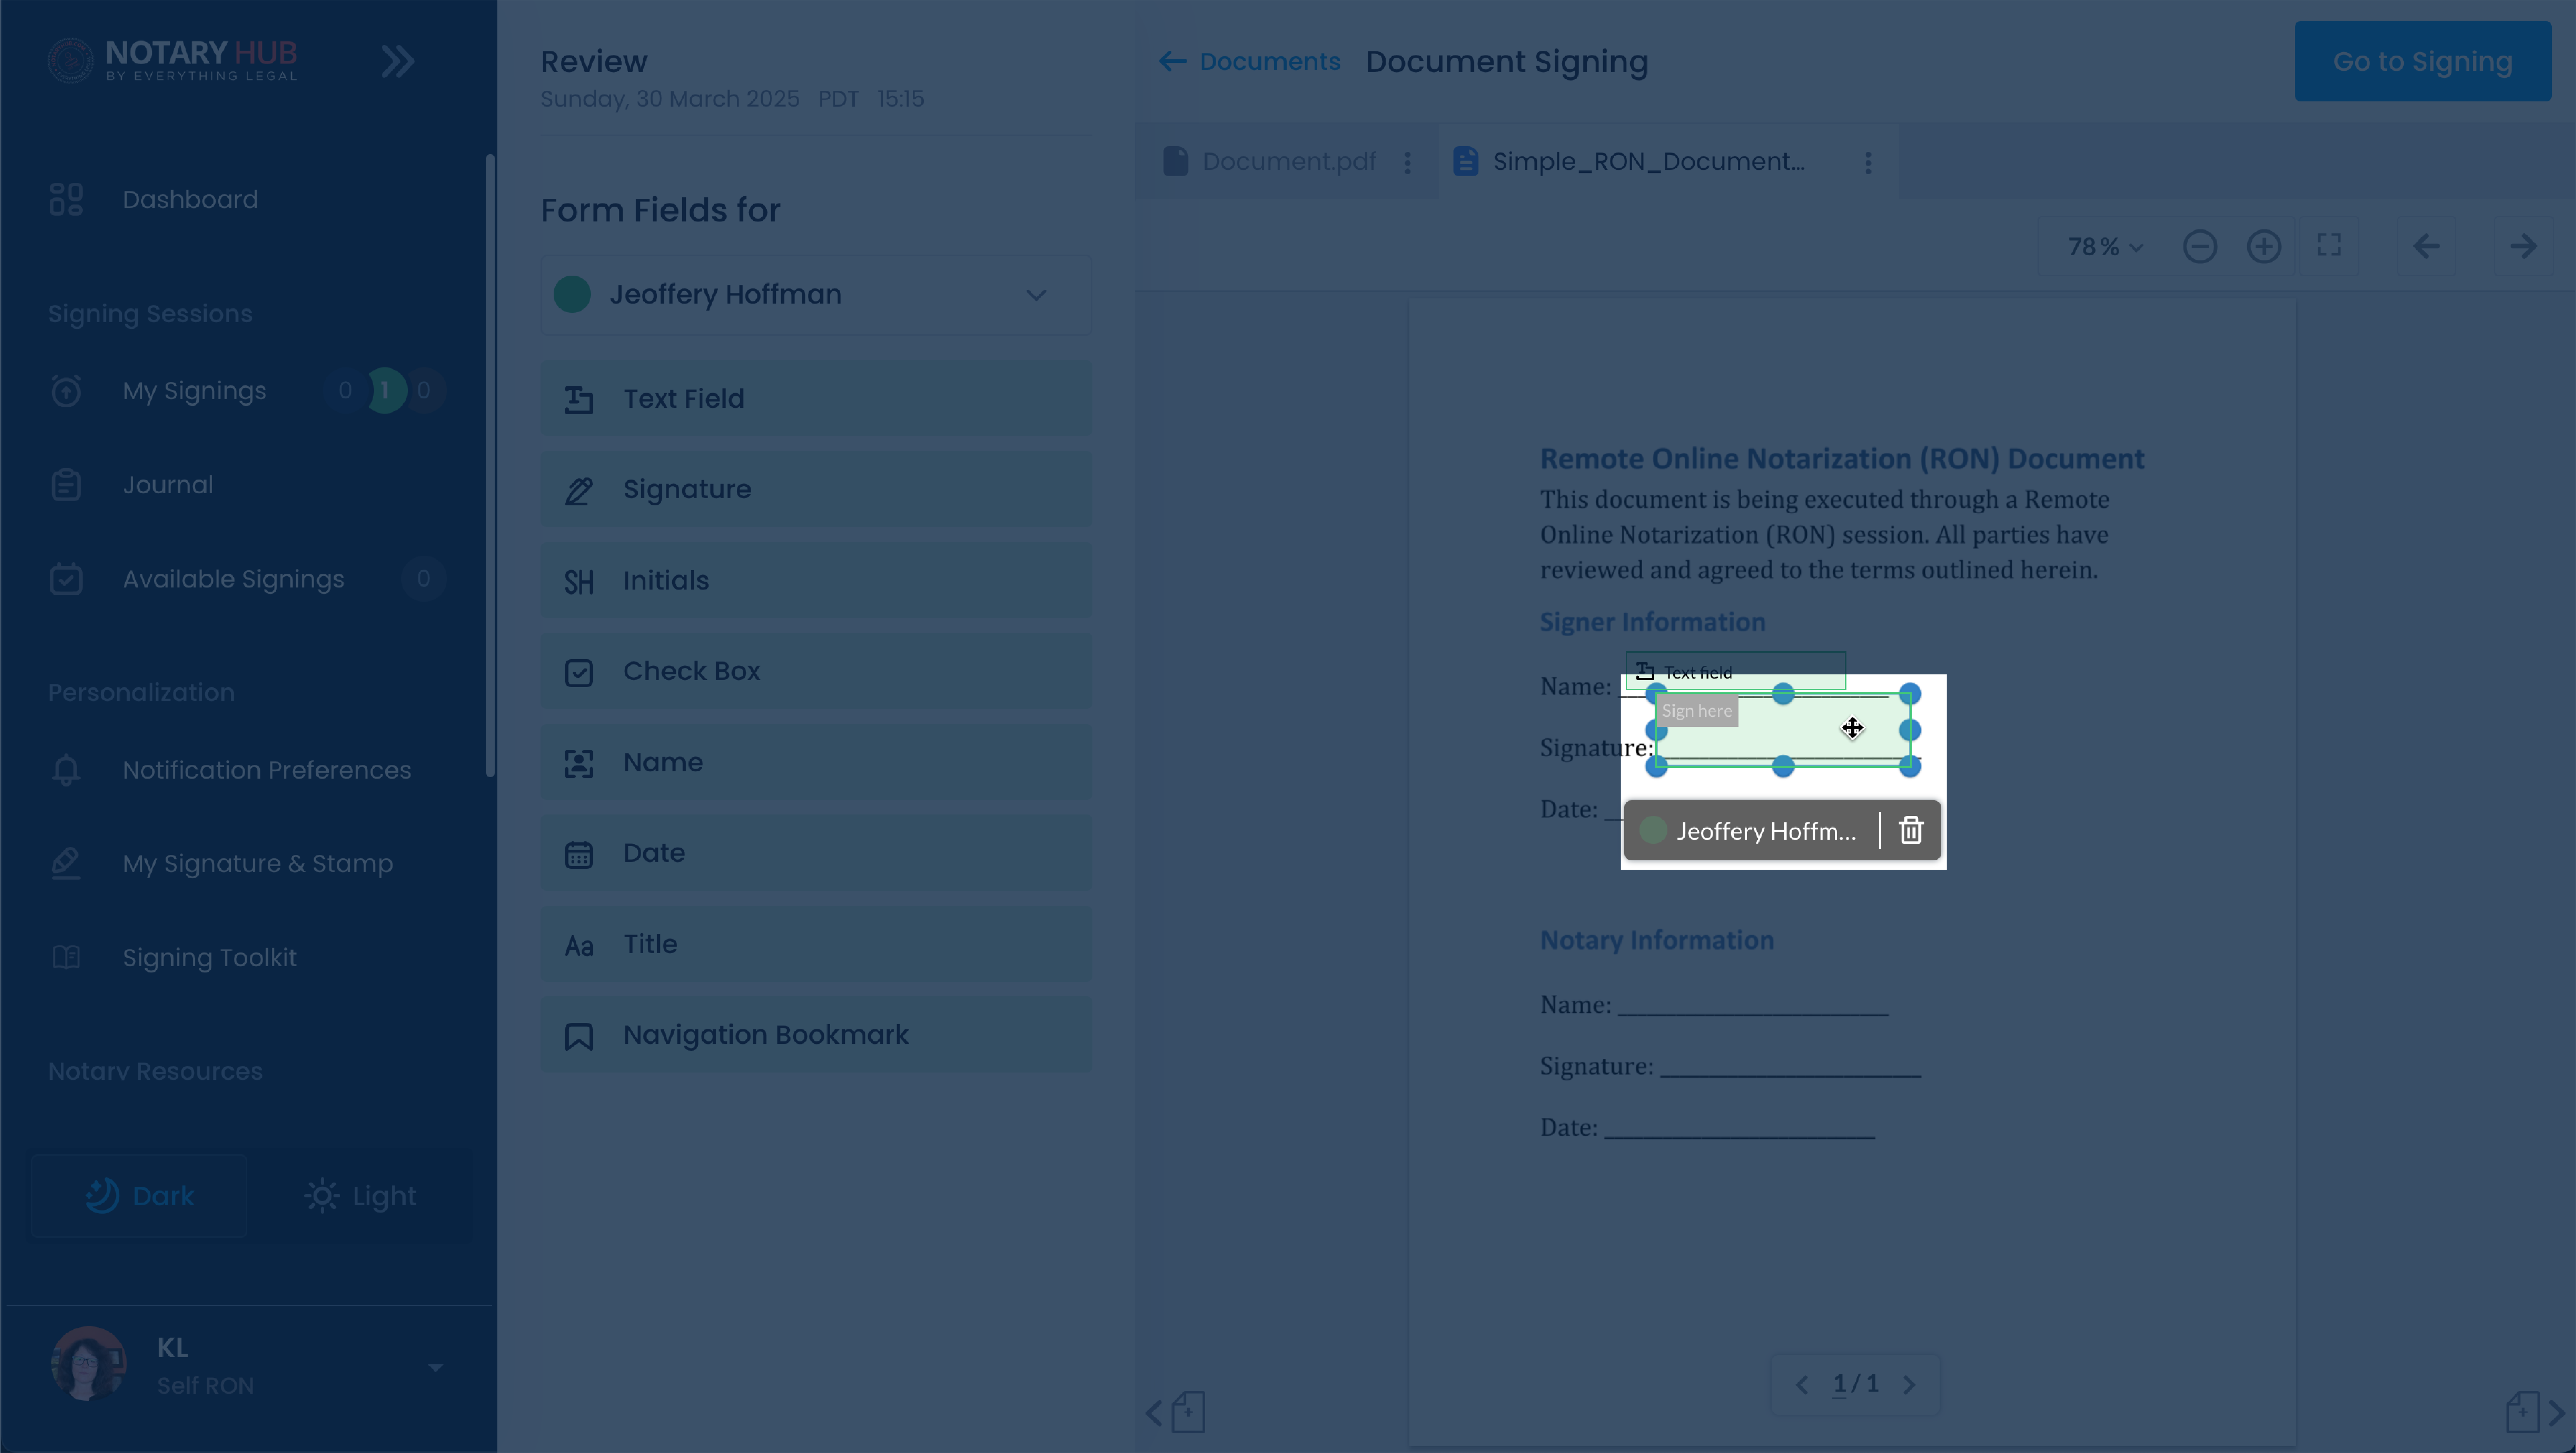Go to previous page in the pager

[x=1802, y=1385]
